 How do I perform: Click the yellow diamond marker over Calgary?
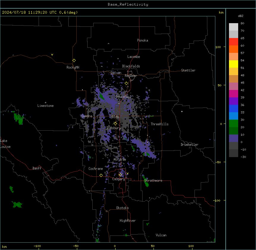(120, 175)
